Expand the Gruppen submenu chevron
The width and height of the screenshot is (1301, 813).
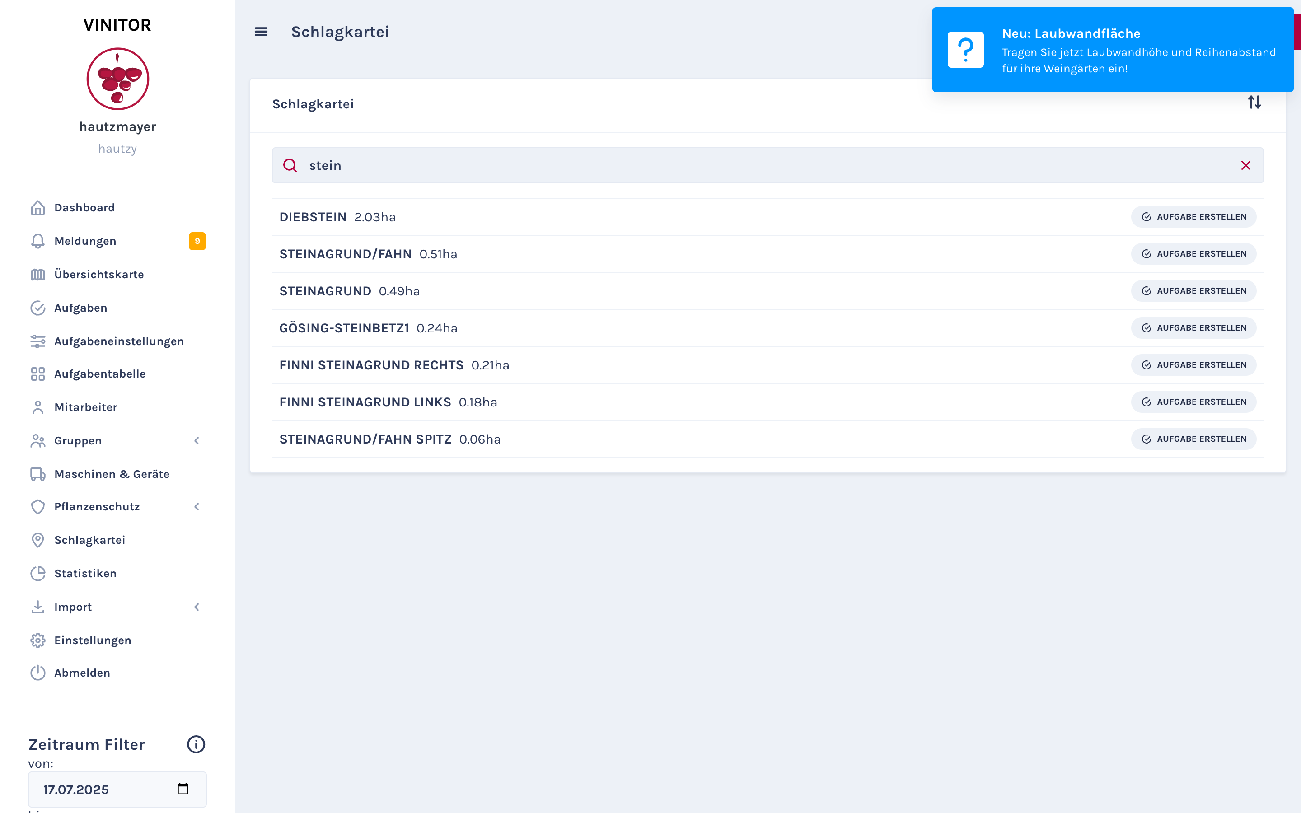pos(197,441)
